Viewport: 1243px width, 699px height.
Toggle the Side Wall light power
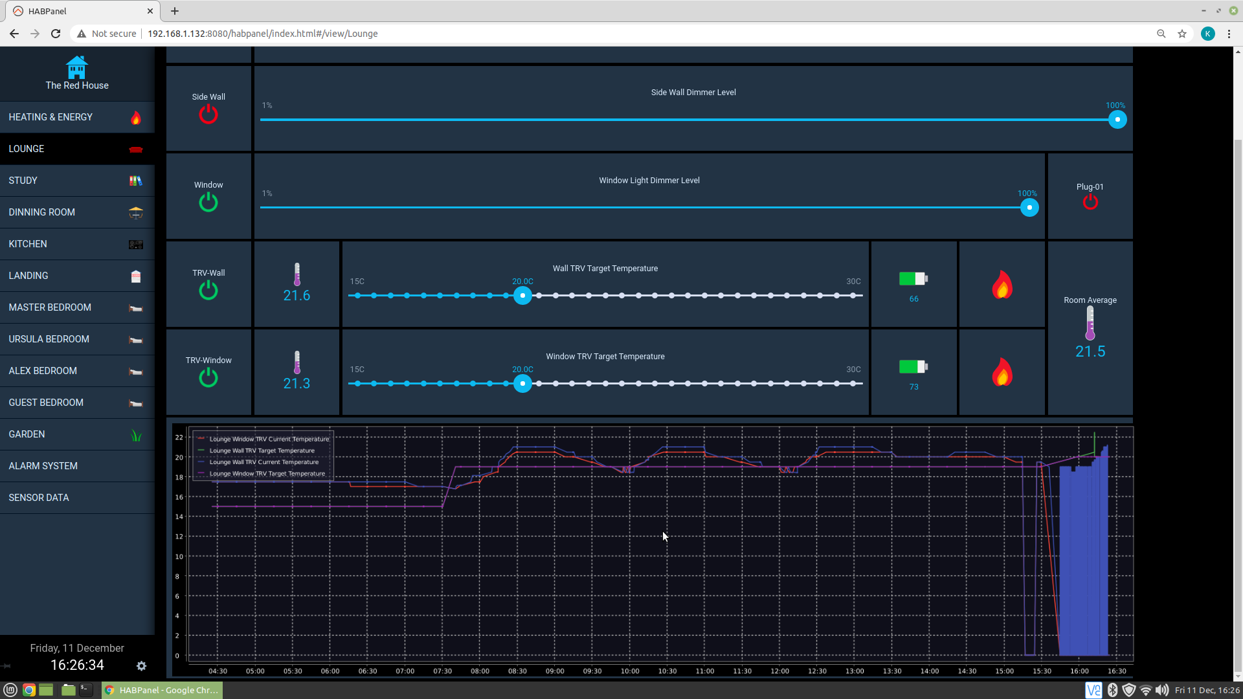coord(208,115)
